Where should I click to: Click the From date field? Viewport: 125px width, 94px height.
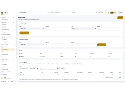[x=24, y=69]
